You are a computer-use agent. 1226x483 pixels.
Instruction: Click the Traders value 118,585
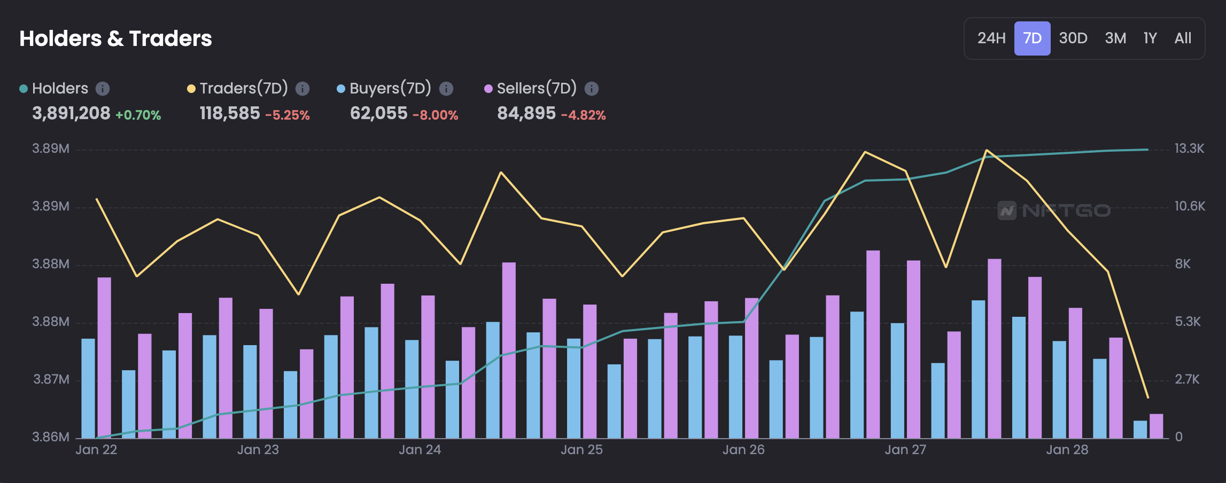pos(230,113)
